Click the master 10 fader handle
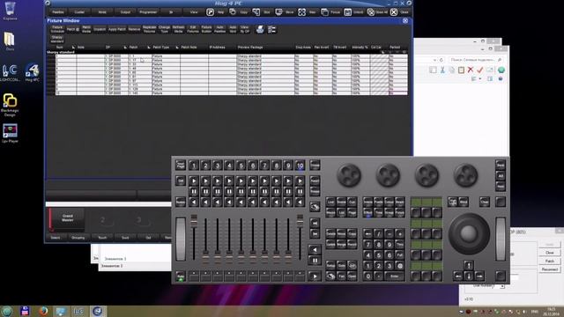The image size is (564, 317). (x=300, y=221)
